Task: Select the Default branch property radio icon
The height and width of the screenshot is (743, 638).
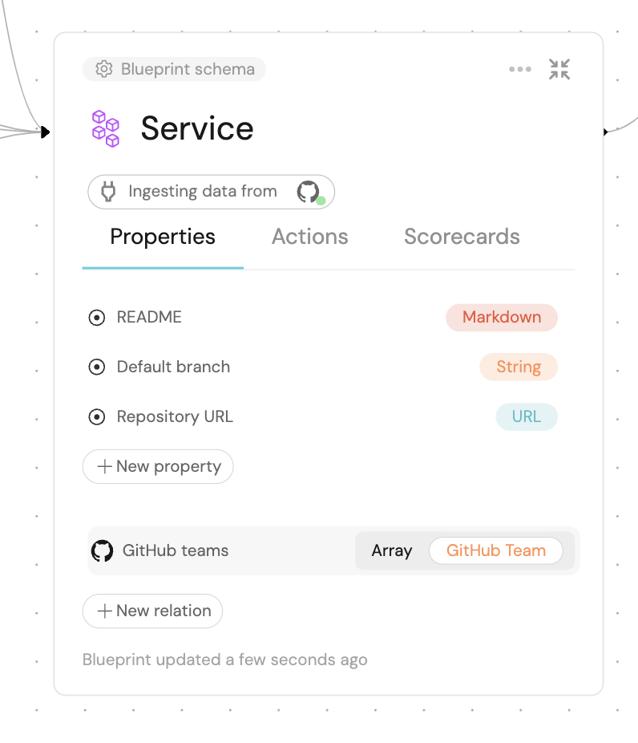Action: 97,367
